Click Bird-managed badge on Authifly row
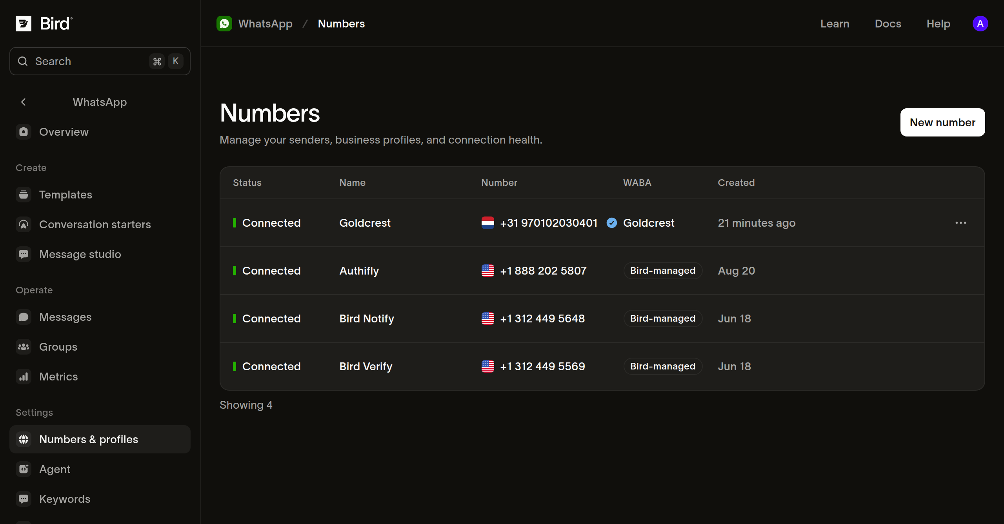Viewport: 1004px width, 524px height. (663, 271)
